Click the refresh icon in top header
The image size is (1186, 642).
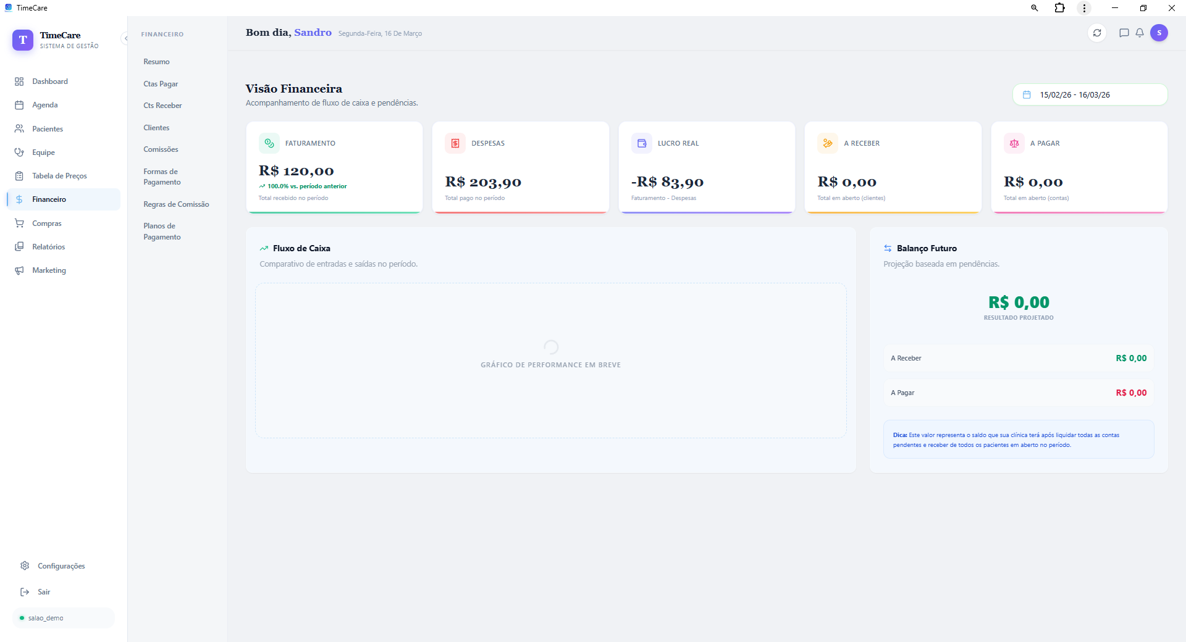(1097, 33)
